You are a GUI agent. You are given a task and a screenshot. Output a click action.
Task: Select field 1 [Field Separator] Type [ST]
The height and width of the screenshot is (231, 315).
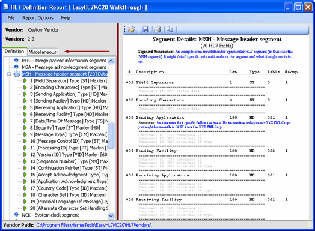coord(69,81)
